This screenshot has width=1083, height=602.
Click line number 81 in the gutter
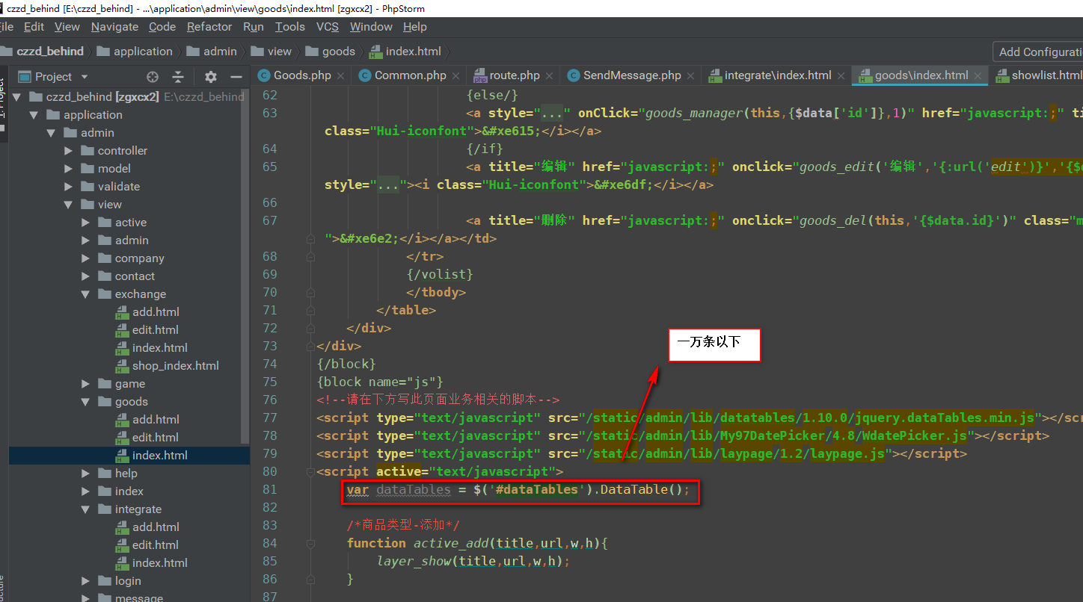pyautogui.click(x=269, y=490)
